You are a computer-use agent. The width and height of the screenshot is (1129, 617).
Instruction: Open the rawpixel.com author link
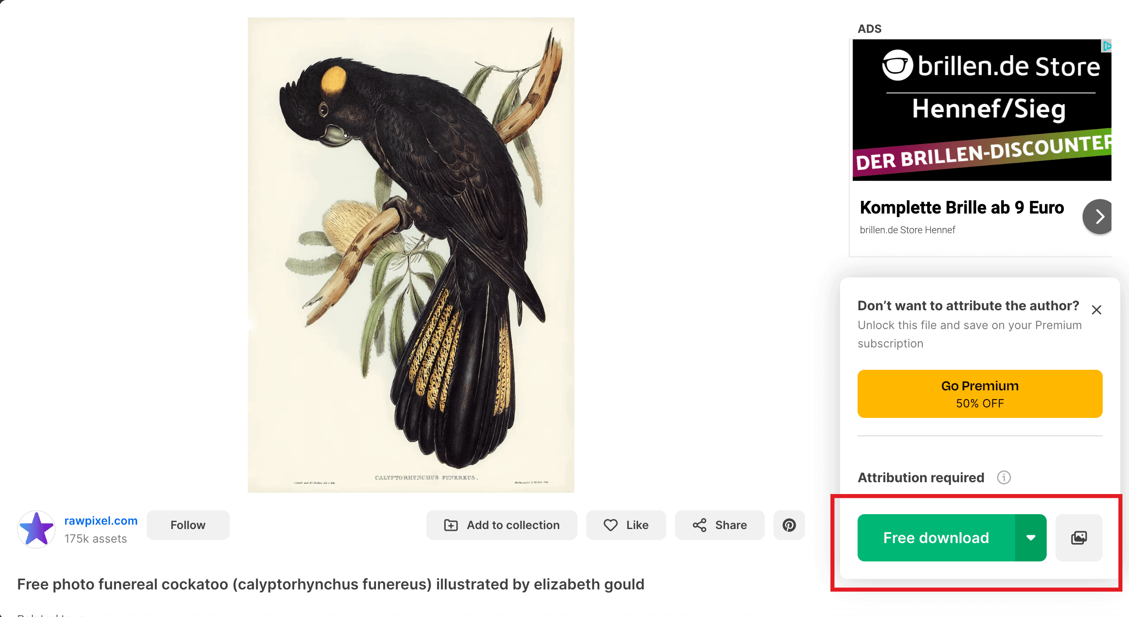click(101, 521)
